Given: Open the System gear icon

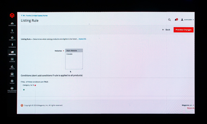Looking at the screenshot, I should pyautogui.click(x=12, y=82).
